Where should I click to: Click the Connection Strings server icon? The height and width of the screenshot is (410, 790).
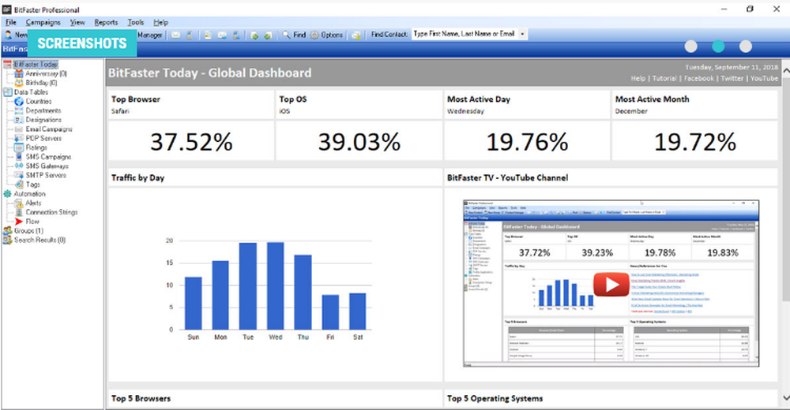19,212
